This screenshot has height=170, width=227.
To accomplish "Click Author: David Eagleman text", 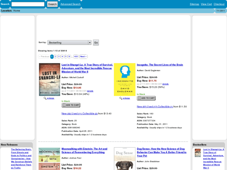I will click(x=149, y=70).
